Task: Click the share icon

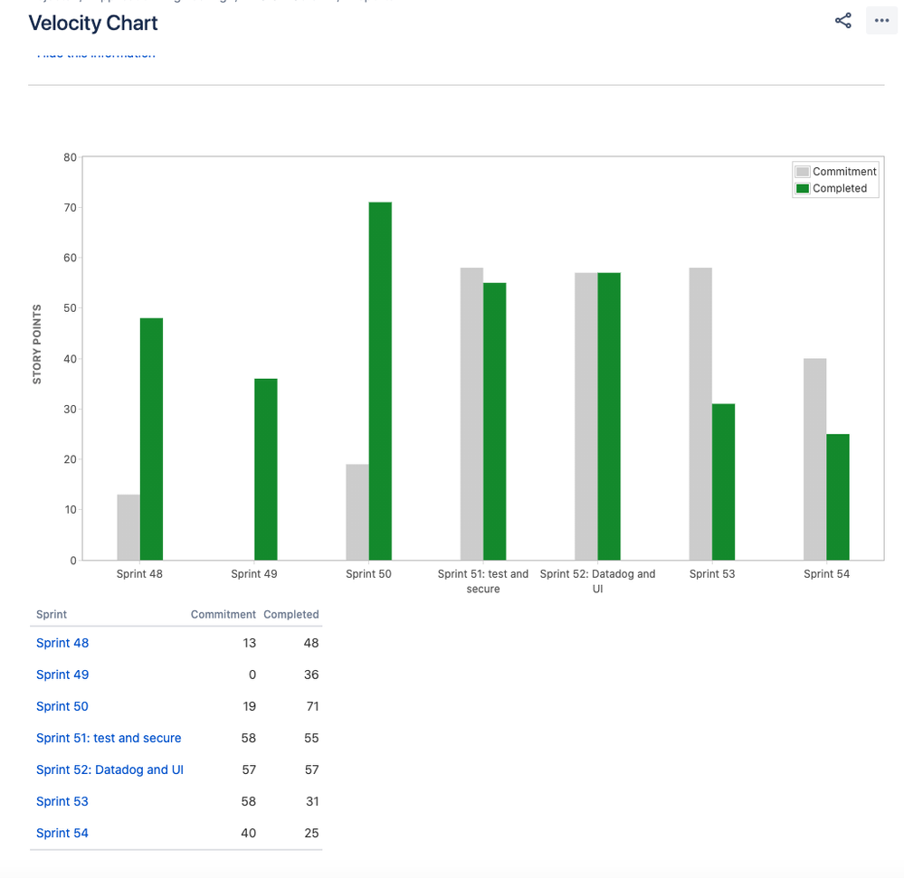Action: [842, 21]
